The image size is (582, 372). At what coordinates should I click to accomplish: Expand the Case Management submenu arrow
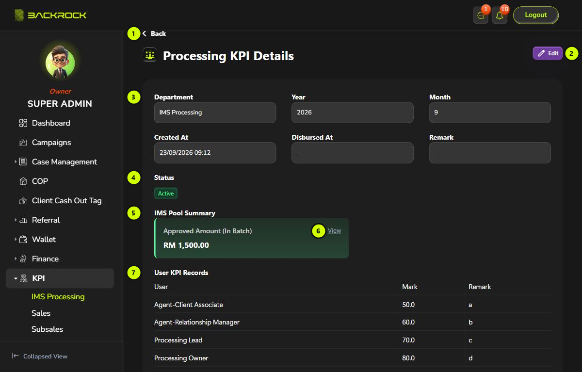pyautogui.click(x=16, y=162)
